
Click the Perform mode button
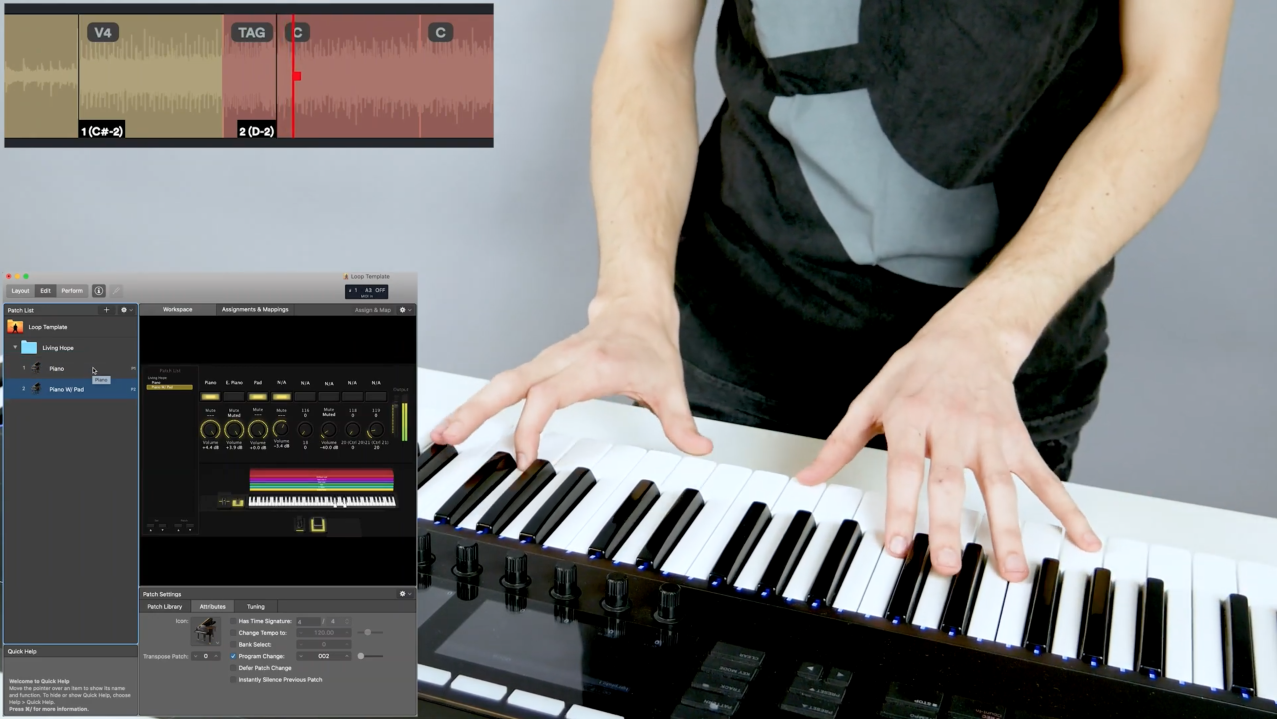coord(72,290)
